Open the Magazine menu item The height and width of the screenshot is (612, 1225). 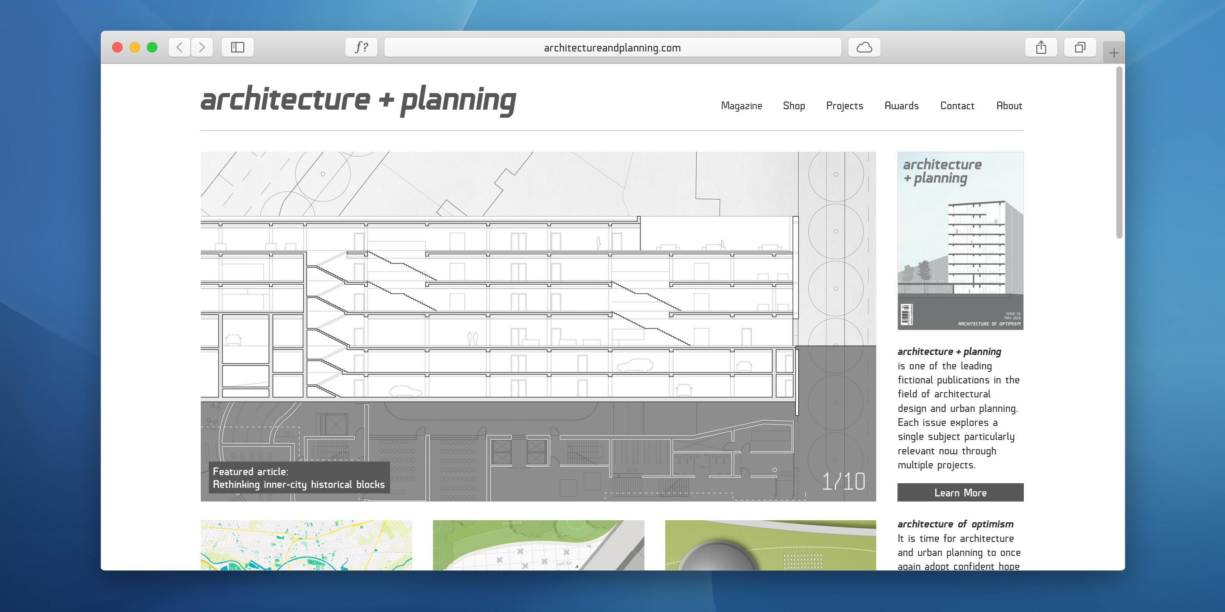(x=741, y=106)
